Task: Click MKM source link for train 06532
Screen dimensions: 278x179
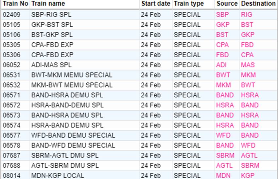Action: click(x=223, y=85)
